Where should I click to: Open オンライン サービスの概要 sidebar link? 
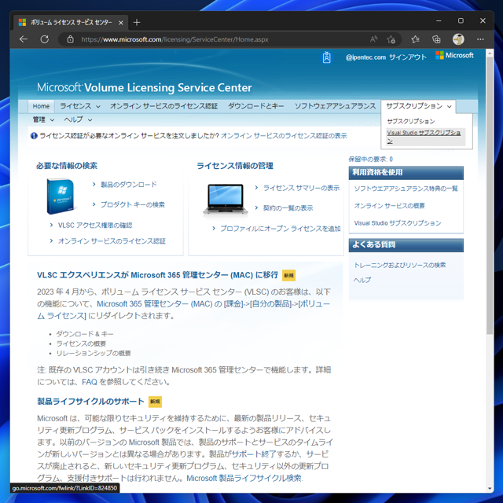click(x=389, y=206)
